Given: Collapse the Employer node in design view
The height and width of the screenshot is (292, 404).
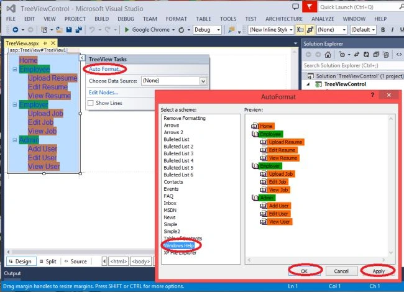Looking at the screenshot, I should coord(15,104).
